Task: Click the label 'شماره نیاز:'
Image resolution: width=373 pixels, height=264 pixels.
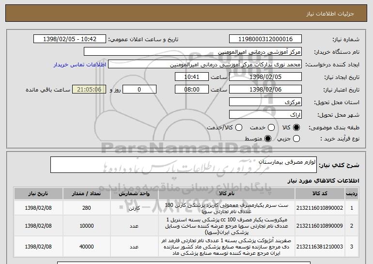Action: (x=346, y=39)
